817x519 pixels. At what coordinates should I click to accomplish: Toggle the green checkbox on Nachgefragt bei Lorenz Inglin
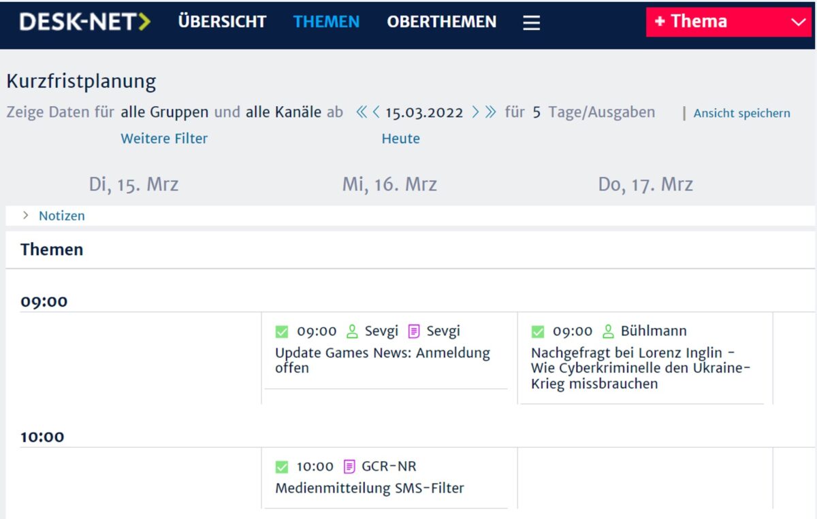538,332
